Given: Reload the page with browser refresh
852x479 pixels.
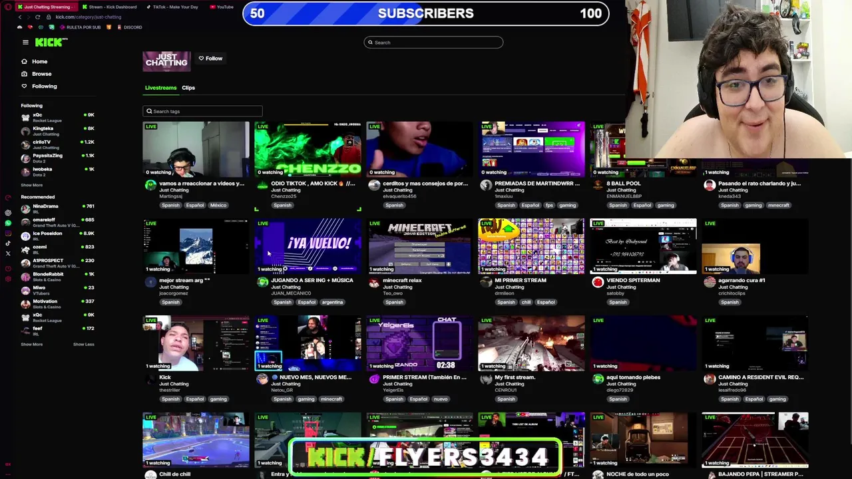Looking at the screenshot, I should (37, 17).
